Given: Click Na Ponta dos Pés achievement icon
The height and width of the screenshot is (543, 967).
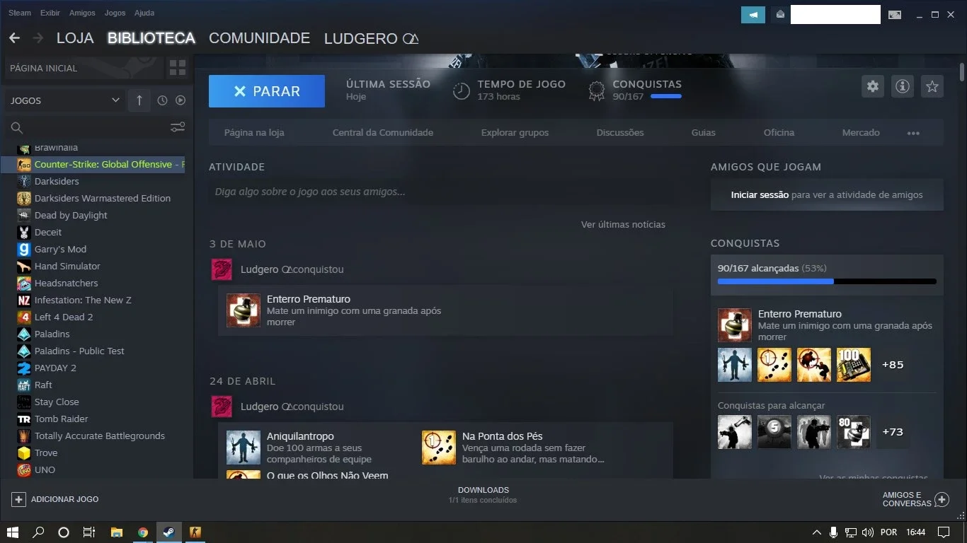Looking at the screenshot, I should (x=439, y=448).
